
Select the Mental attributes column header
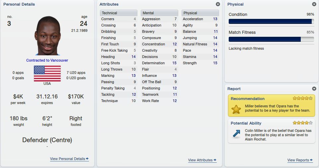[159, 13]
